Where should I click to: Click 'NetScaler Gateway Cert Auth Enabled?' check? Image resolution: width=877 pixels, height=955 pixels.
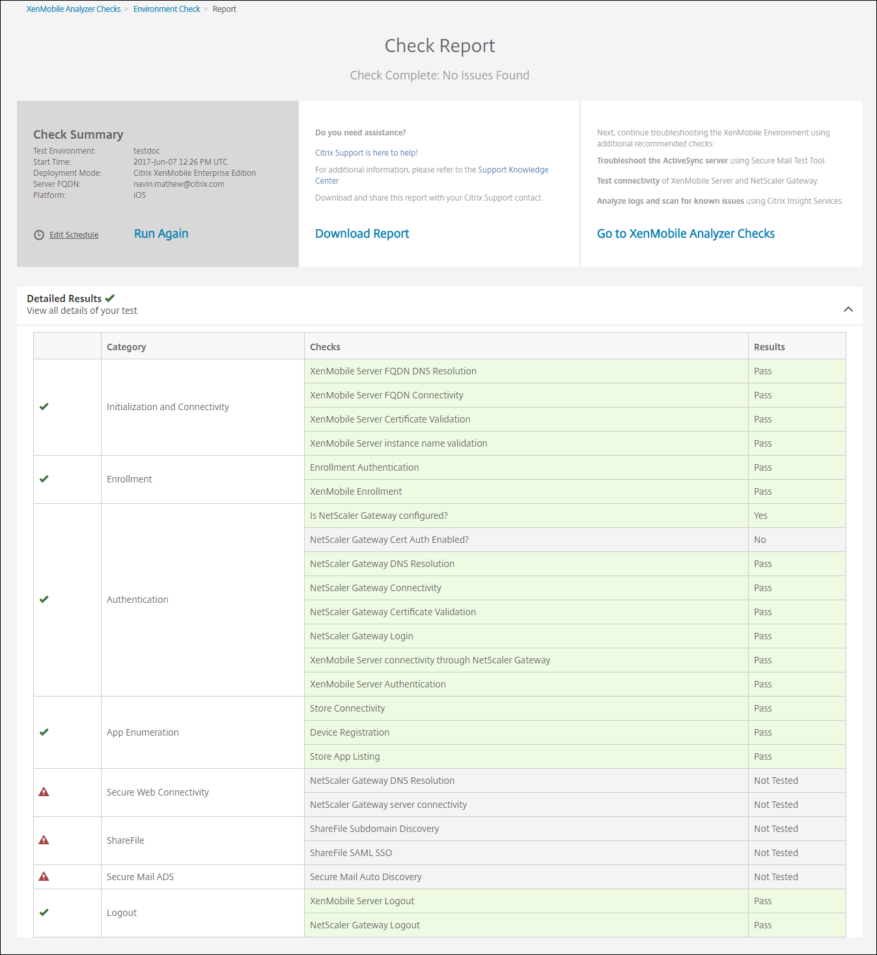coord(526,540)
